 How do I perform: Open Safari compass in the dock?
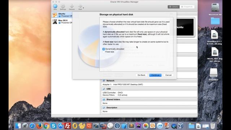click(x=32, y=126)
